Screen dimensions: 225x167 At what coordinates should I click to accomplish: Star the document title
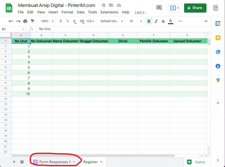pos(103,5)
